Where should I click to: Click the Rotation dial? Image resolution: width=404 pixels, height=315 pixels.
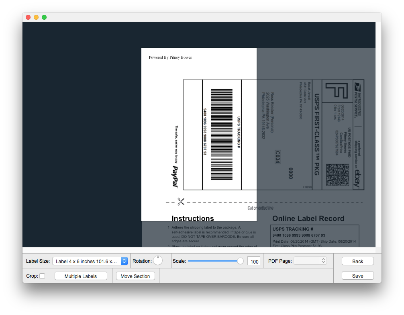(x=158, y=261)
